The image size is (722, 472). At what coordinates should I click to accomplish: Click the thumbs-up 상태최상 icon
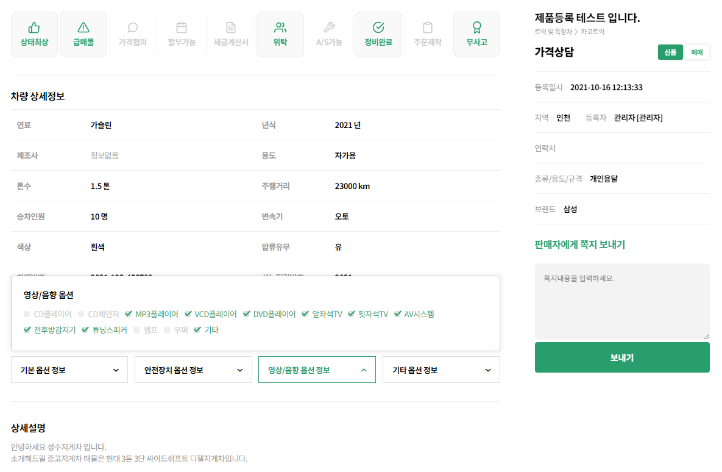click(34, 27)
